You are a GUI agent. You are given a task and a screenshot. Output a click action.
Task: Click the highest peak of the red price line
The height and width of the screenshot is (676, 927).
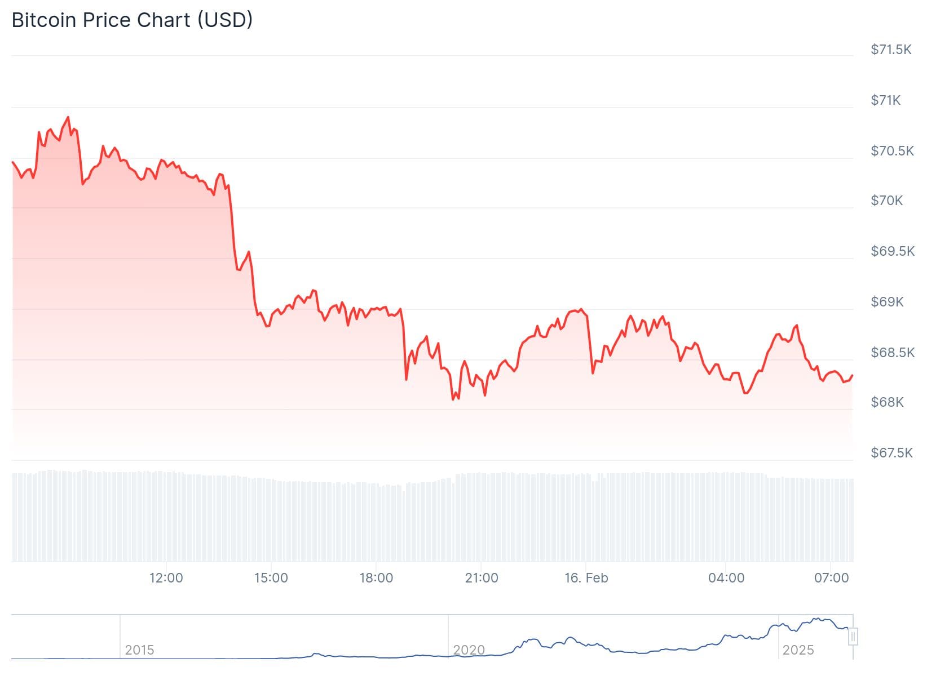(68, 117)
